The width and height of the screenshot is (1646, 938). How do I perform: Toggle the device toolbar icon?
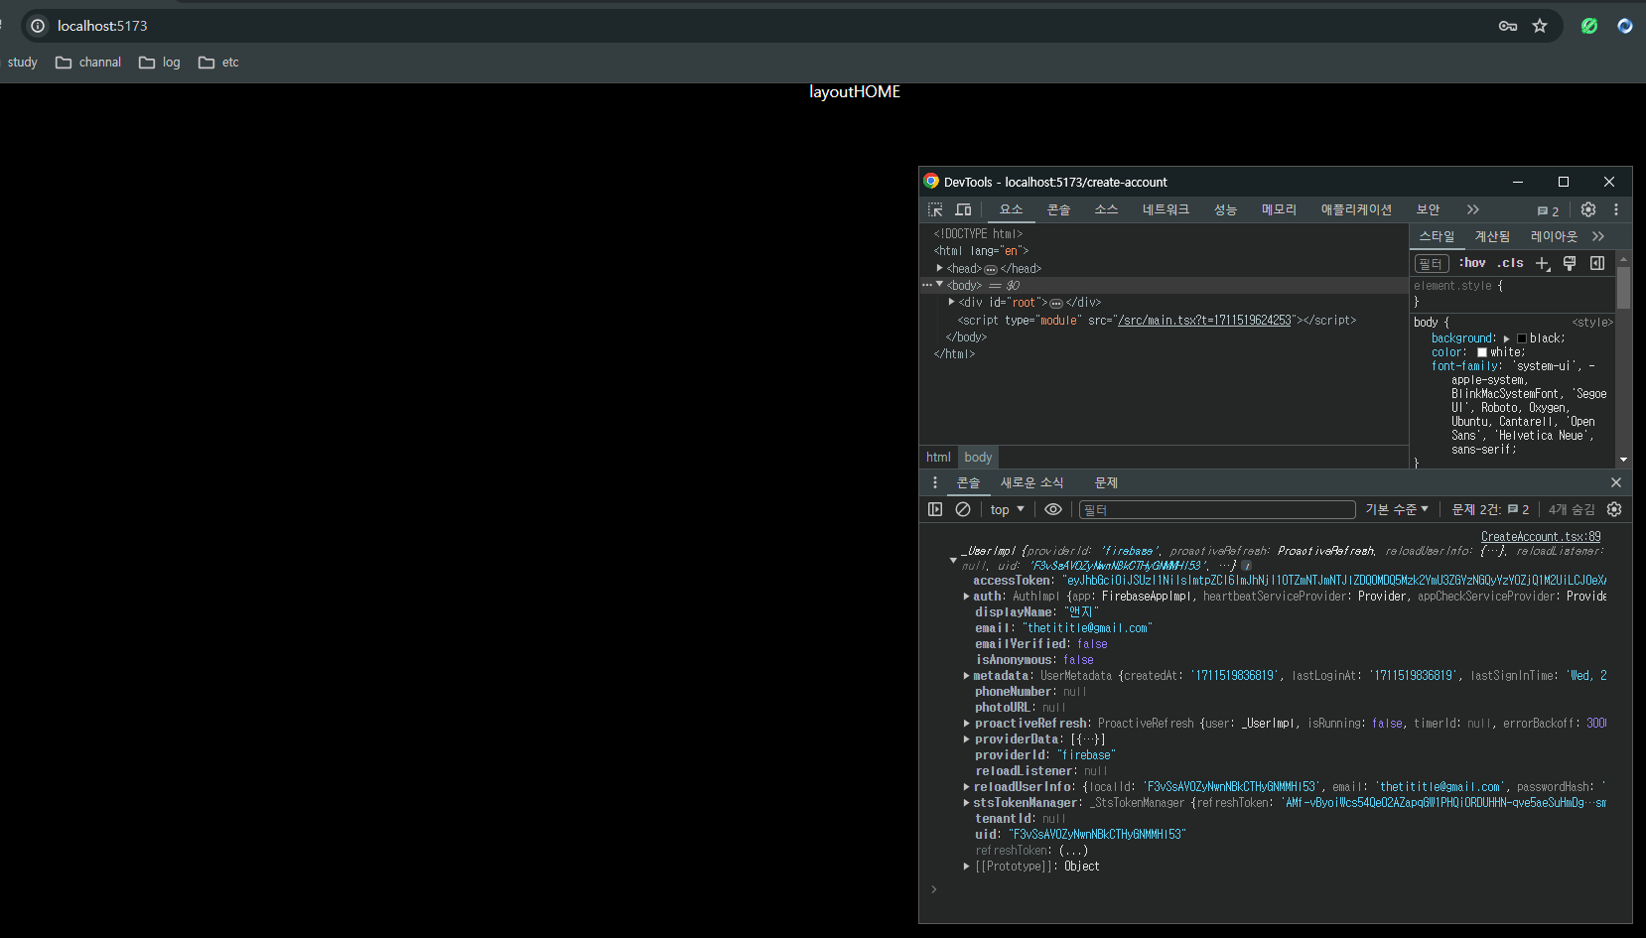tap(963, 209)
